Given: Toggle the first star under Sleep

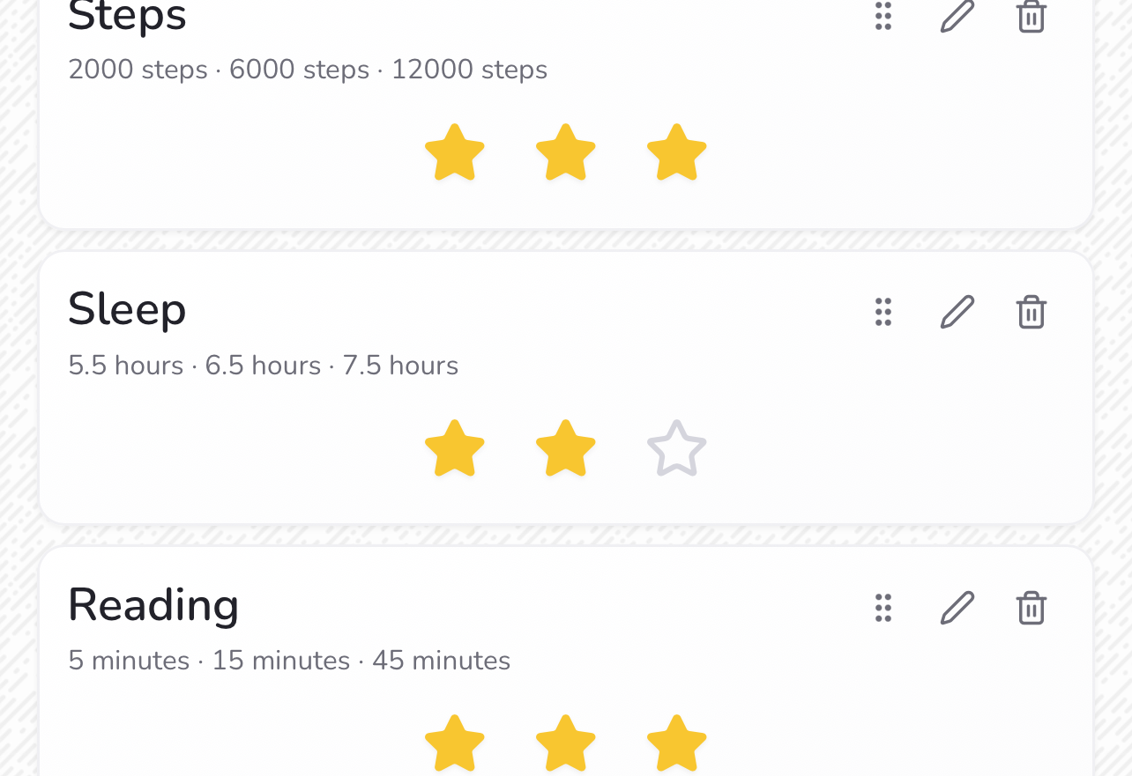Looking at the screenshot, I should (x=455, y=448).
